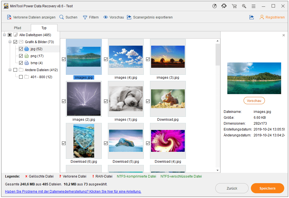Viewport: 289px width, 198px height.
Task: Click the scrollbar up arrow
Action: [x=218, y=41]
